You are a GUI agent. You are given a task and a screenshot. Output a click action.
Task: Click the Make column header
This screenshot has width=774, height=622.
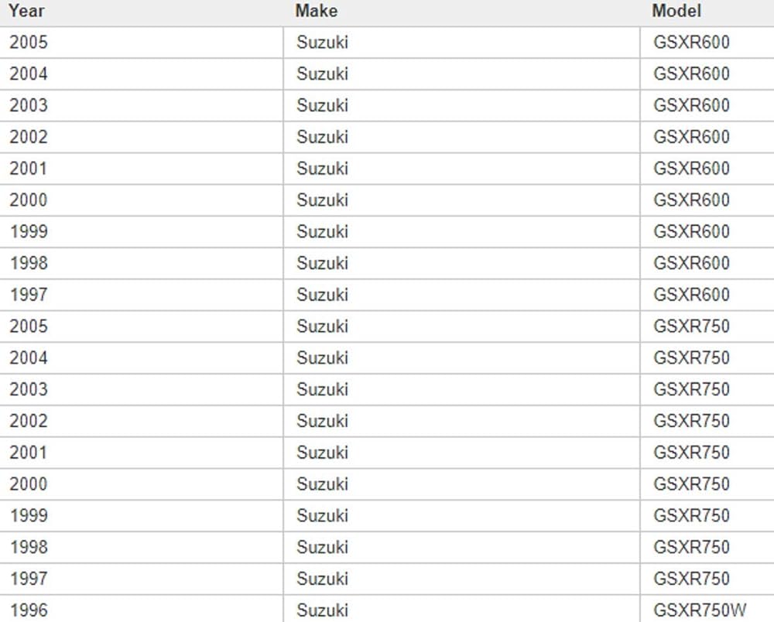tap(317, 11)
